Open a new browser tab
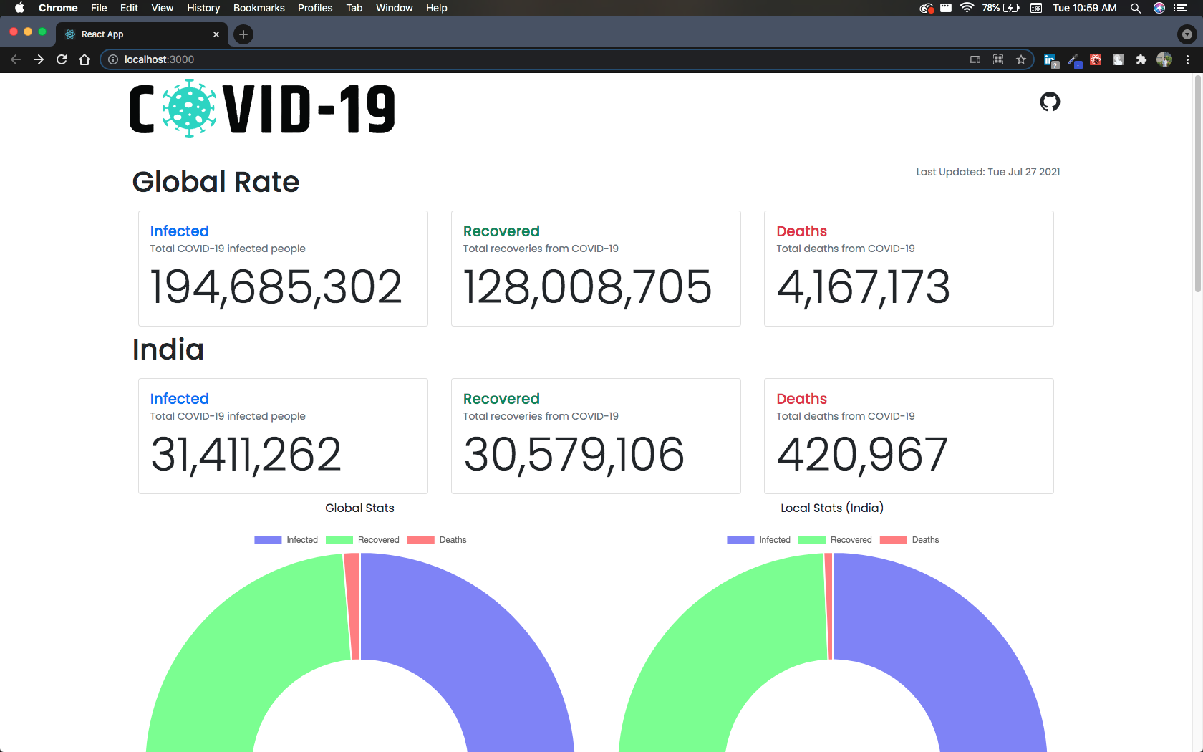Screen dimensions: 1203x752 pos(243,34)
